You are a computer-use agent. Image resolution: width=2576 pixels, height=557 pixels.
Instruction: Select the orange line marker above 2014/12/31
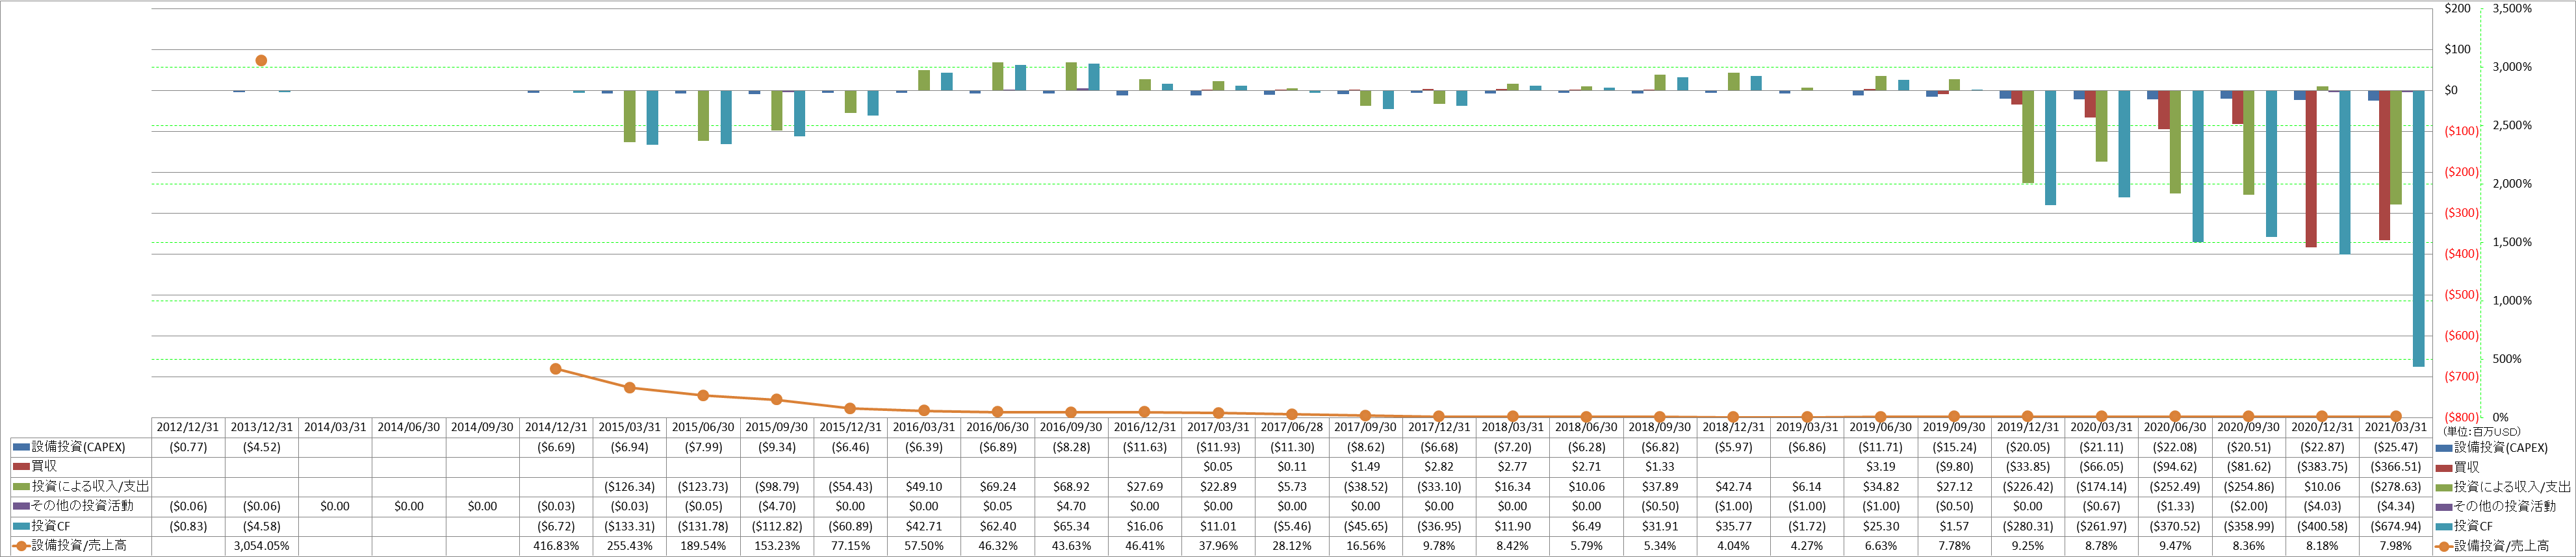click(556, 368)
